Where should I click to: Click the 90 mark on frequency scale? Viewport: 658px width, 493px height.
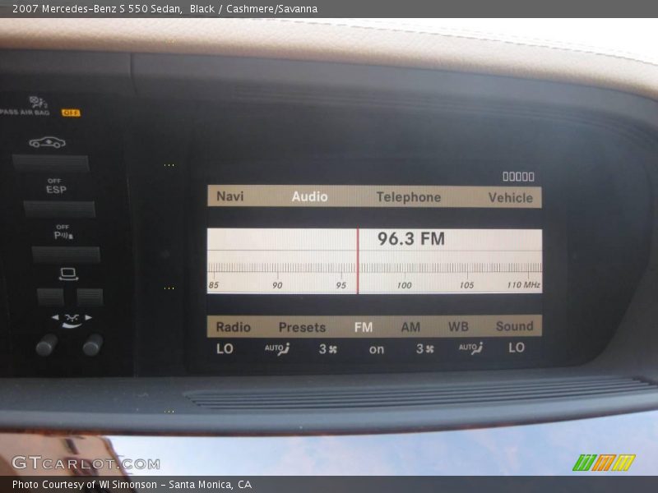tap(277, 285)
